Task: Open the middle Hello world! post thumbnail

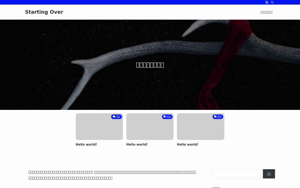Action: [x=150, y=127]
